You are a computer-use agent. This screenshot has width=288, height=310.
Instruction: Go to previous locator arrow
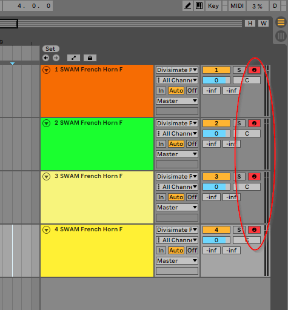click(x=46, y=58)
